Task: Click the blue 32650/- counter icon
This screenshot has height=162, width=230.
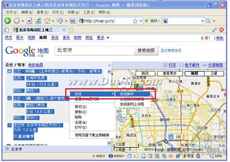Action: [x=111, y=156]
